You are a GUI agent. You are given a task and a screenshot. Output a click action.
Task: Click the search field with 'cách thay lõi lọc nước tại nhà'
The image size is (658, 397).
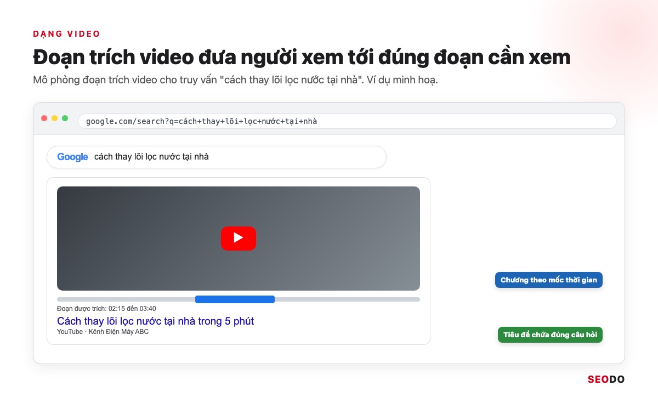[217, 157]
